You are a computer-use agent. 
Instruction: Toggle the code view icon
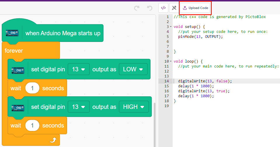(163, 8)
